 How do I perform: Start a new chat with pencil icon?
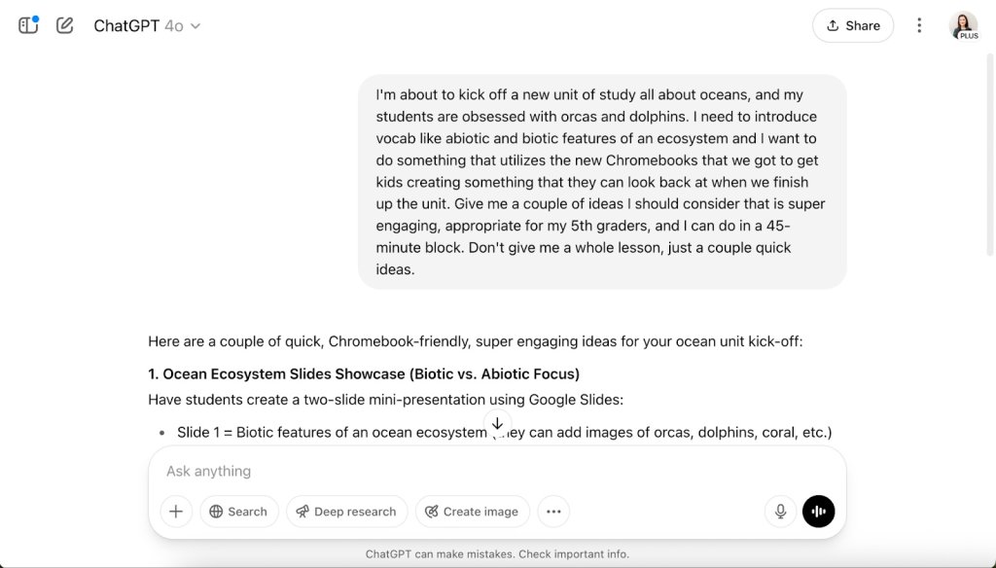65,25
